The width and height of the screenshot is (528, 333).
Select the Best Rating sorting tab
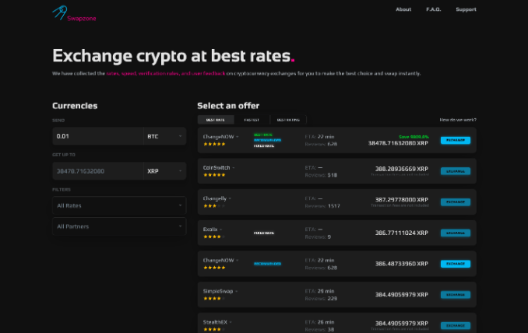pyautogui.click(x=288, y=120)
